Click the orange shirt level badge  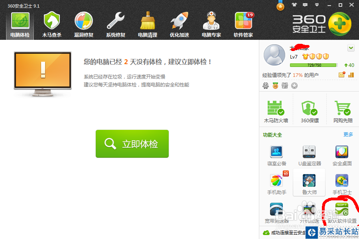pos(306,56)
